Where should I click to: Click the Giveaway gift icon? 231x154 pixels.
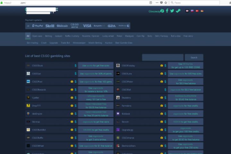tap(162, 11)
